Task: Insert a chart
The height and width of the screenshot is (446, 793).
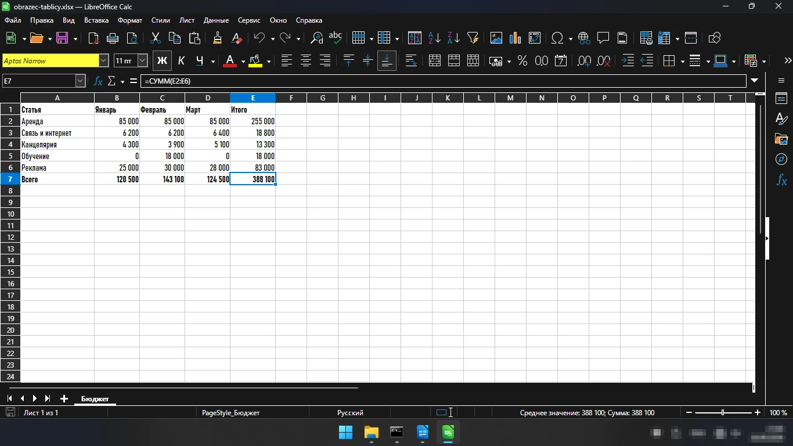Action: click(515, 38)
